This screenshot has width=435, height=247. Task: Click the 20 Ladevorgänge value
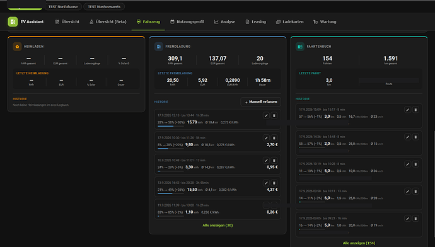pos(260,59)
